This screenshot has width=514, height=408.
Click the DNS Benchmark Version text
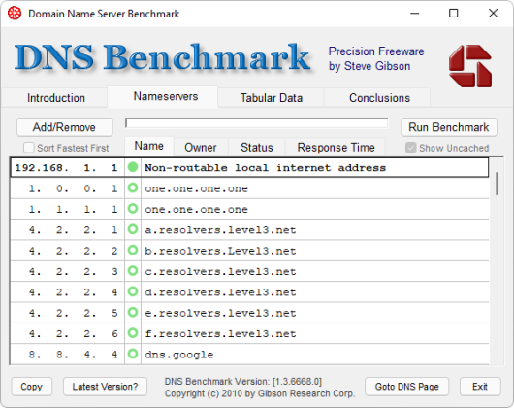click(x=243, y=382)
